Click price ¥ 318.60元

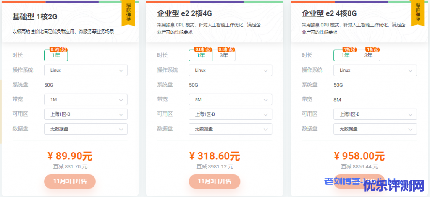tap(215, 156)
